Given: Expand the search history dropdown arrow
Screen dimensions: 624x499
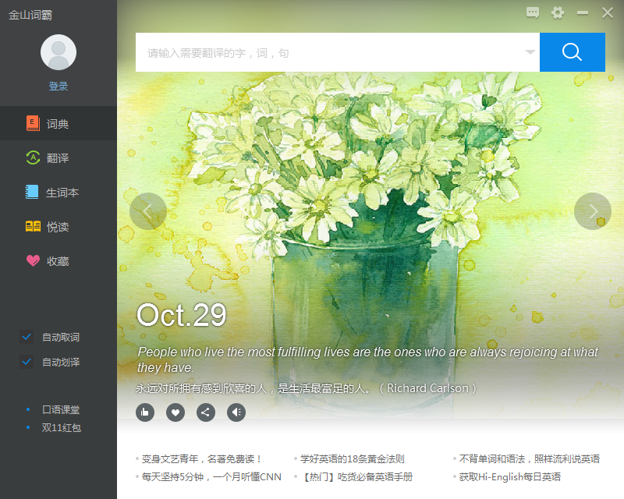Looking at the screenshot, I should point(530,52).
